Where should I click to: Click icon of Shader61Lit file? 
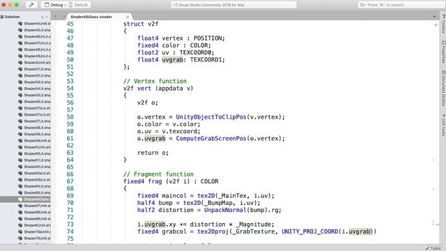(20, 160)
